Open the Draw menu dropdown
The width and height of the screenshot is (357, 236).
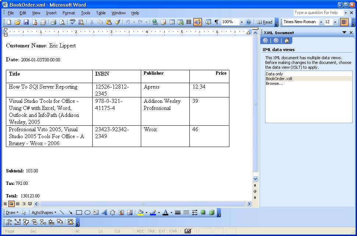tap(12, 212)
